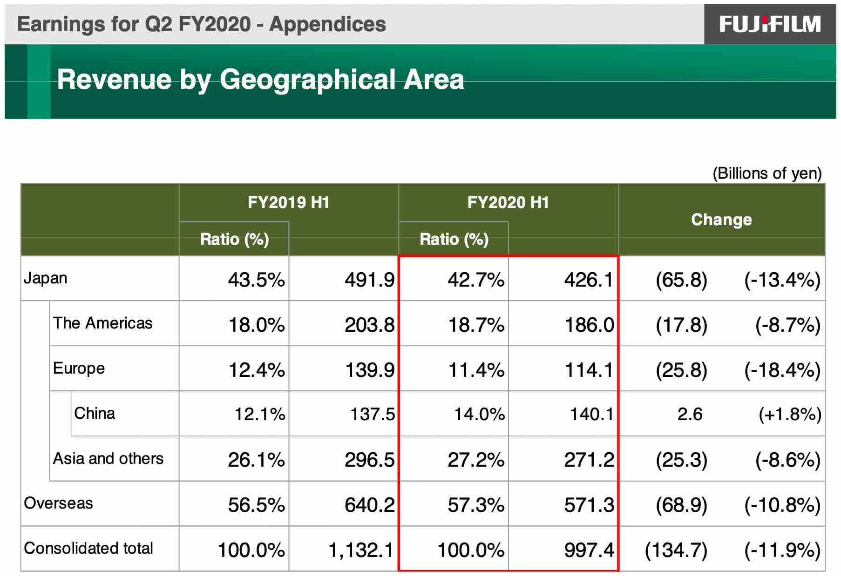This screenshot has width=841, height=576.
Task: Select Europe change value '(25.8)'
Action: coord(681,370)
